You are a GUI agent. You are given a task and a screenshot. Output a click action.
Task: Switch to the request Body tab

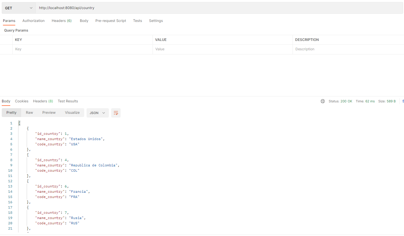click(x=84, y=20)
